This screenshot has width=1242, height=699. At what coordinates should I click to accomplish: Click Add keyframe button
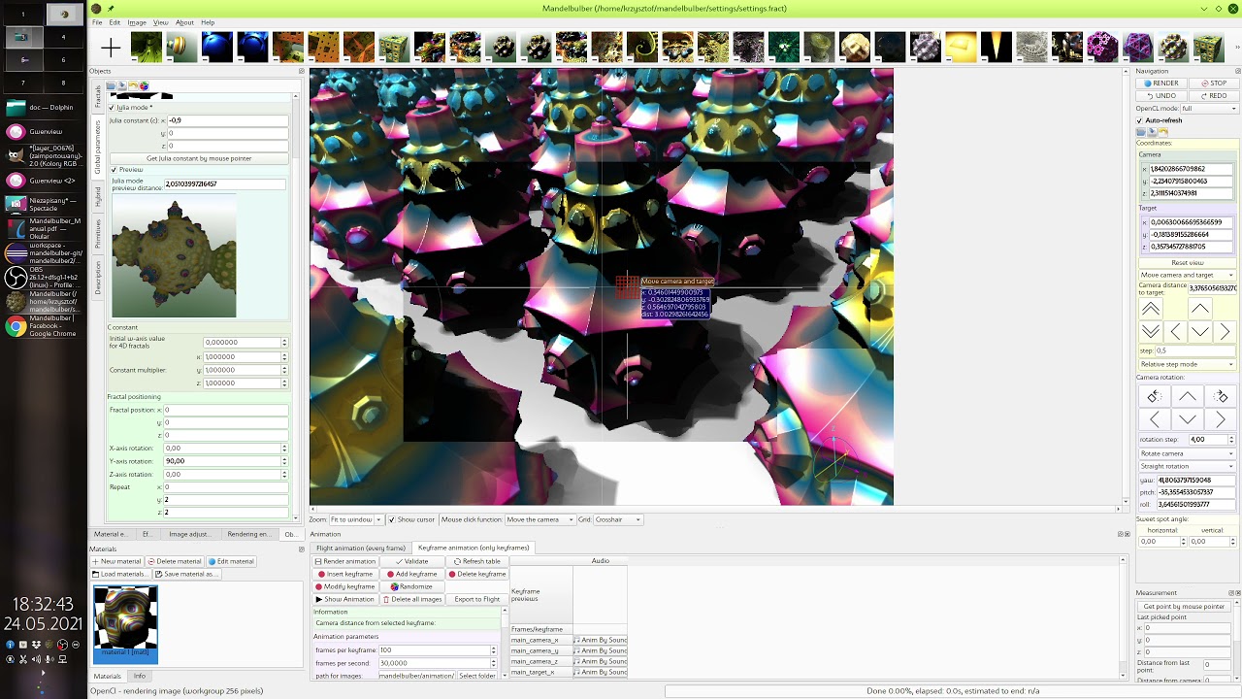coord(412,574)
